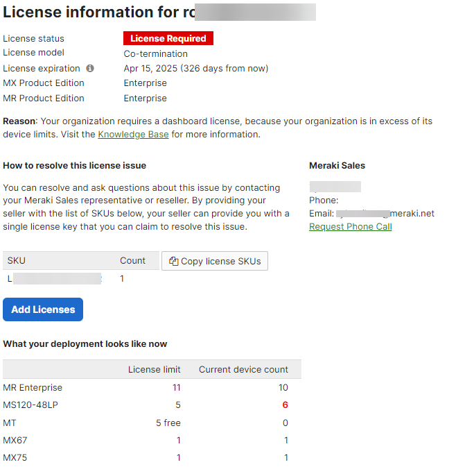This screenshot has width=474, height=476.
Task: Click the SKU column header
Action: tap(17, 260)
